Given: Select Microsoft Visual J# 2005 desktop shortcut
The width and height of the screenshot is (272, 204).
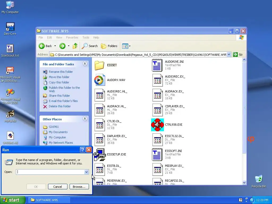Looking at the screenshot, I should [x=10, y=75].
